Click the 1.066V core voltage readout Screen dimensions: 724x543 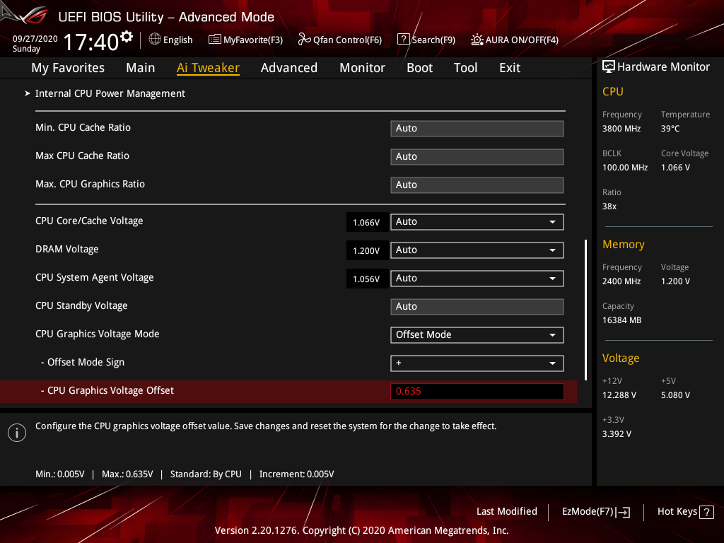pos(366,222)
